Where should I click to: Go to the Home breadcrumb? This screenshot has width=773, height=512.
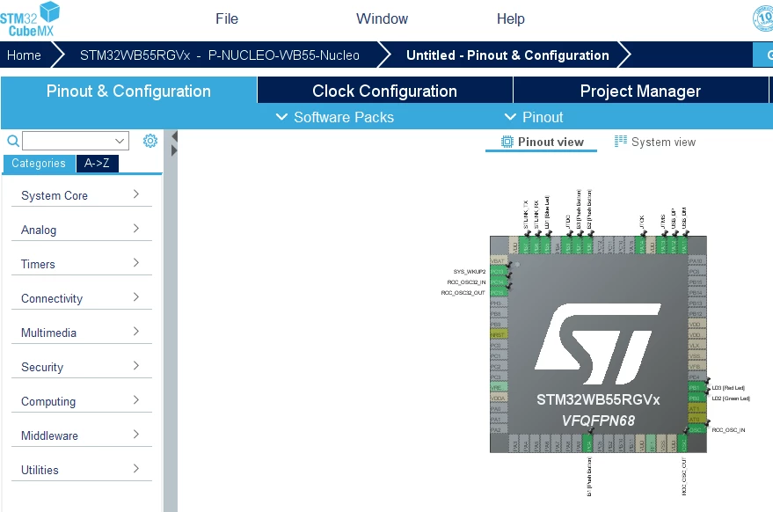tap(24, 55)
